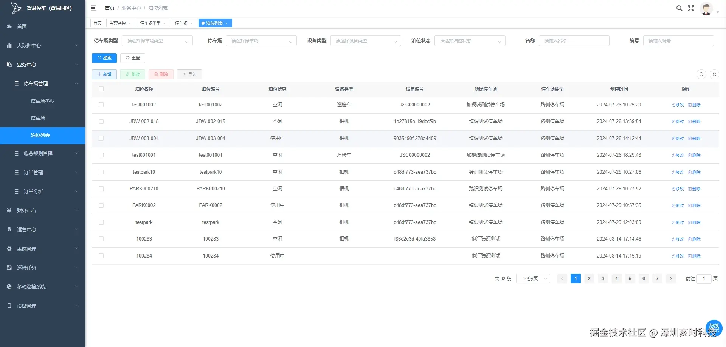Open the header search magnifier icon
Screen dimensions: 726x347
click(x=679, y=8)
